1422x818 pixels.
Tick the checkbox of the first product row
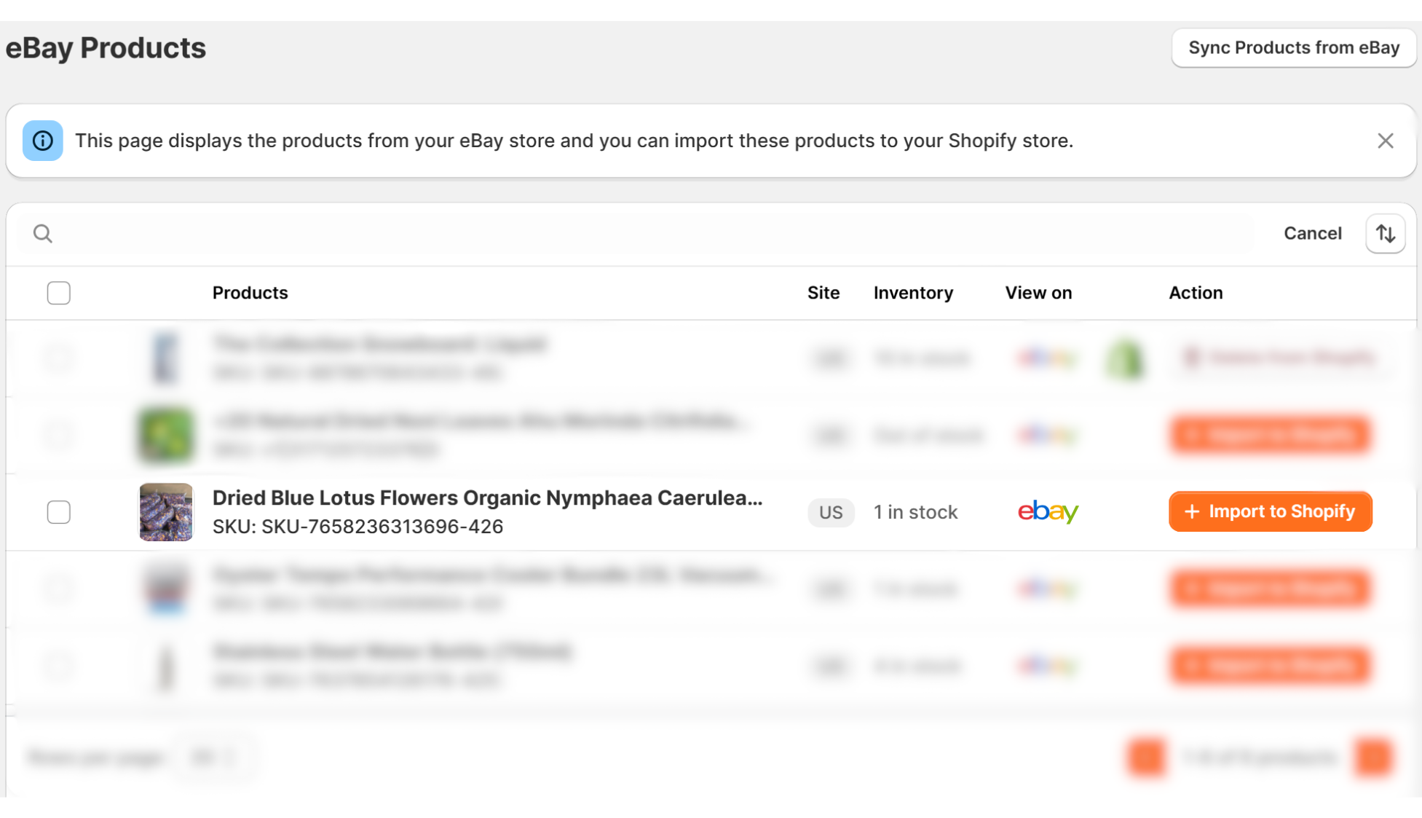click(59, 358)
